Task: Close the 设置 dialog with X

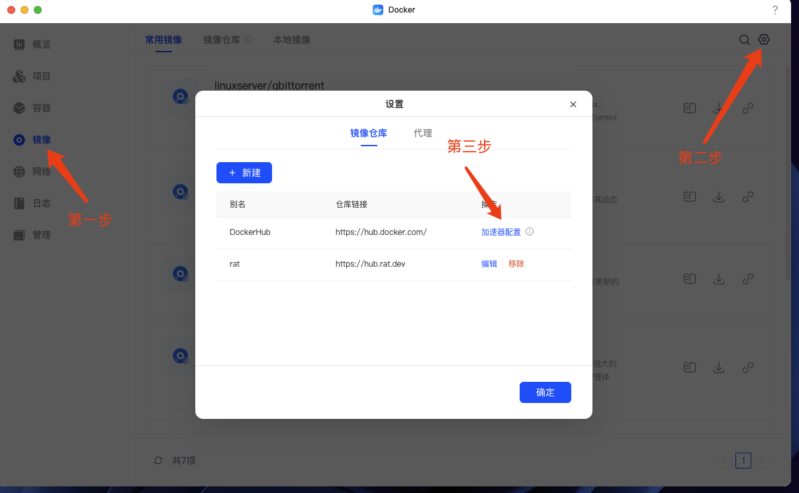Action: [x=573, y=105]
